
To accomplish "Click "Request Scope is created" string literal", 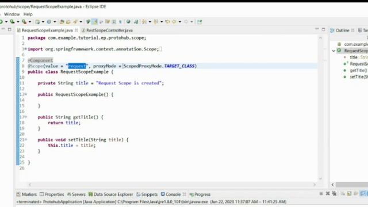I will [x=129, y=83].
